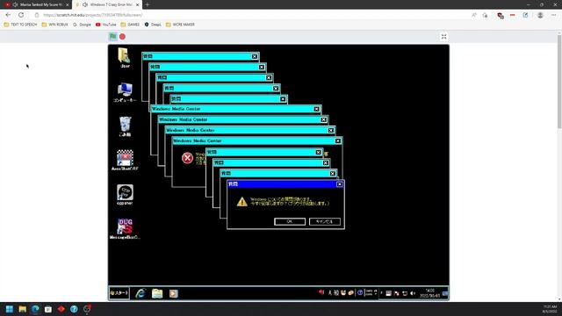Open the User folder desktop icon
The image size is (562, 316).
(125, 58)
